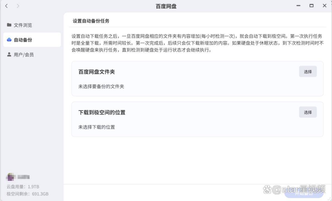The height and width of the screenshot is (201, 332).
Task: Click the blurred username beside the avatar
Action: point(23,177)
